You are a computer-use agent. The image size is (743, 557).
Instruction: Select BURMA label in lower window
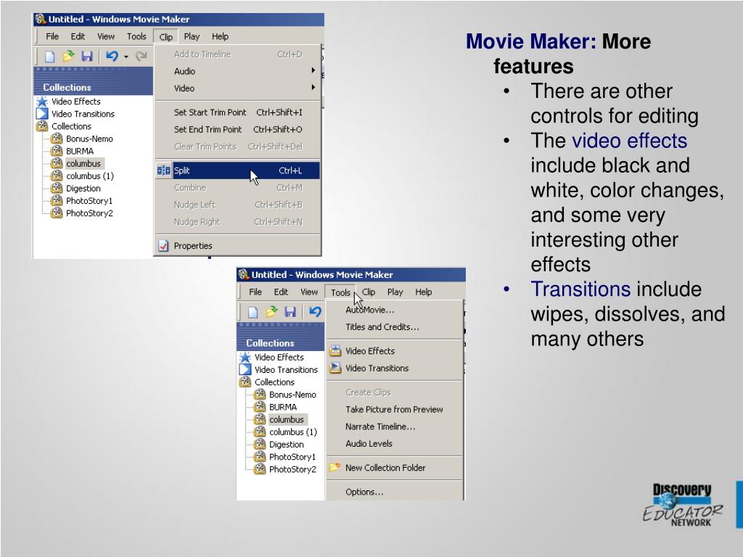point(283,407)
